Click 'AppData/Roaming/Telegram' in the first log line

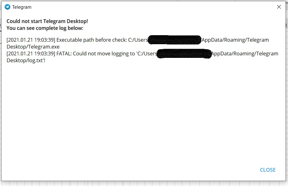pyautogui.click(x=235, y=40)
